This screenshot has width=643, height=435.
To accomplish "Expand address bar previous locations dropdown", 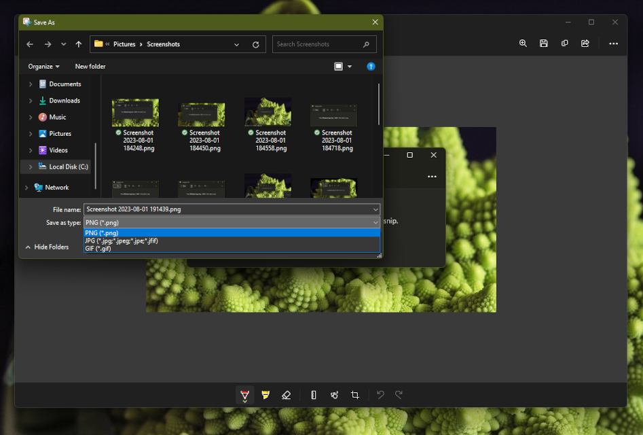I will [236, 44].
